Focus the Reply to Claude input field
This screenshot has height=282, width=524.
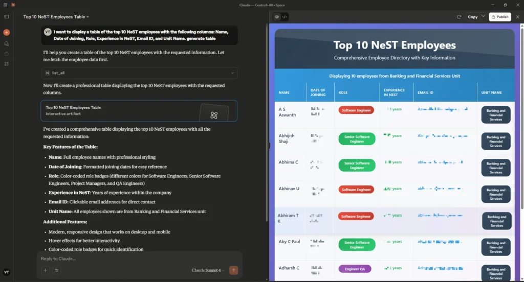[x=139, y=258]
